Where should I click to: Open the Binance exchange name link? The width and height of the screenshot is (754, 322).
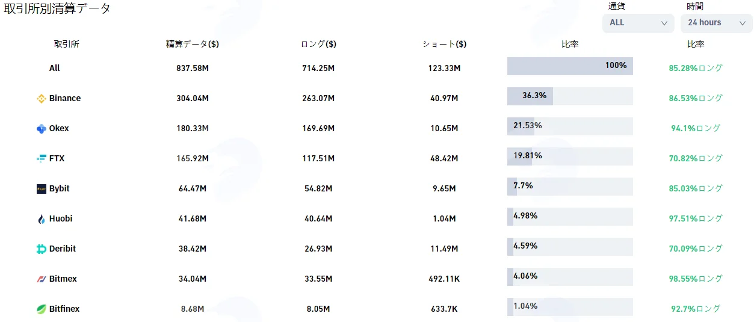(x=65, y=98)
